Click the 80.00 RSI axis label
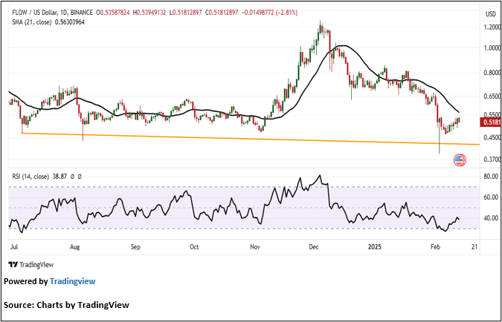Screen dimensions: 502x322 pyautogui.click(x=490, y=177)
